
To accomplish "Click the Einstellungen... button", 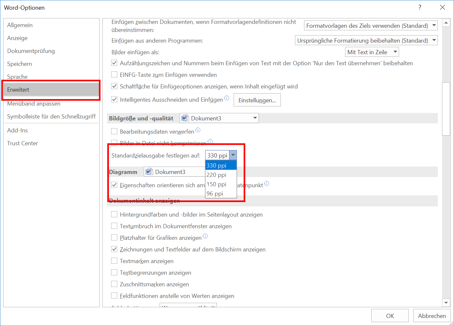I will coord(257,100).
